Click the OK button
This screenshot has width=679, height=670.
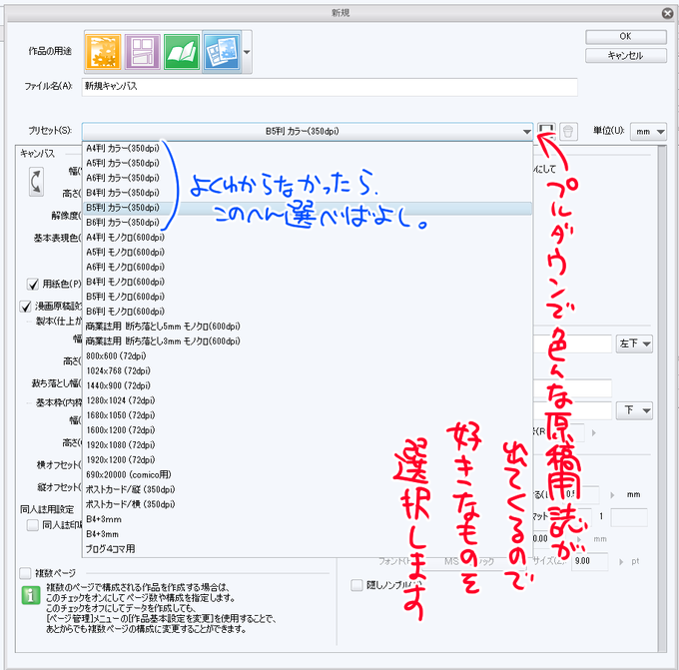point(626,37)
